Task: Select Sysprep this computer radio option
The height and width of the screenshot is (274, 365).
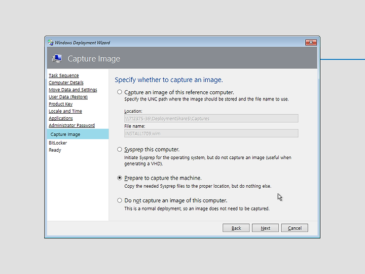Action: (120, 149)
